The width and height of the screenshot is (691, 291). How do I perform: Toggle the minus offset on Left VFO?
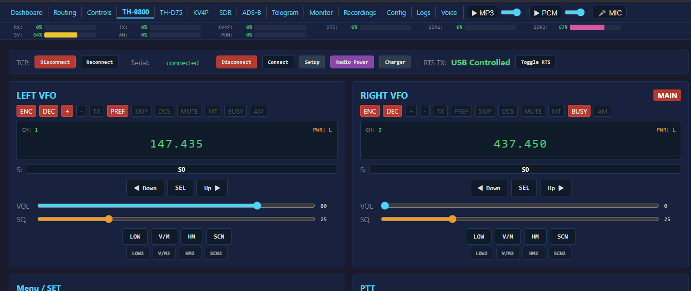(81, 111)
